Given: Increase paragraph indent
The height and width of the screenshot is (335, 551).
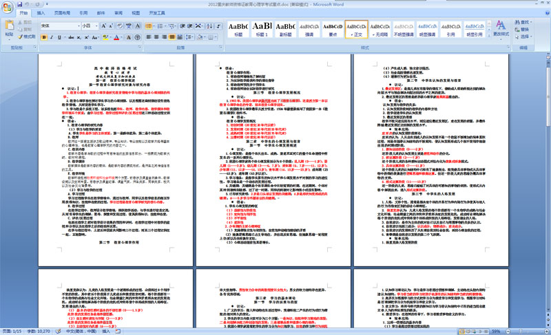Looking at the screenshot, I should [190, 26].
